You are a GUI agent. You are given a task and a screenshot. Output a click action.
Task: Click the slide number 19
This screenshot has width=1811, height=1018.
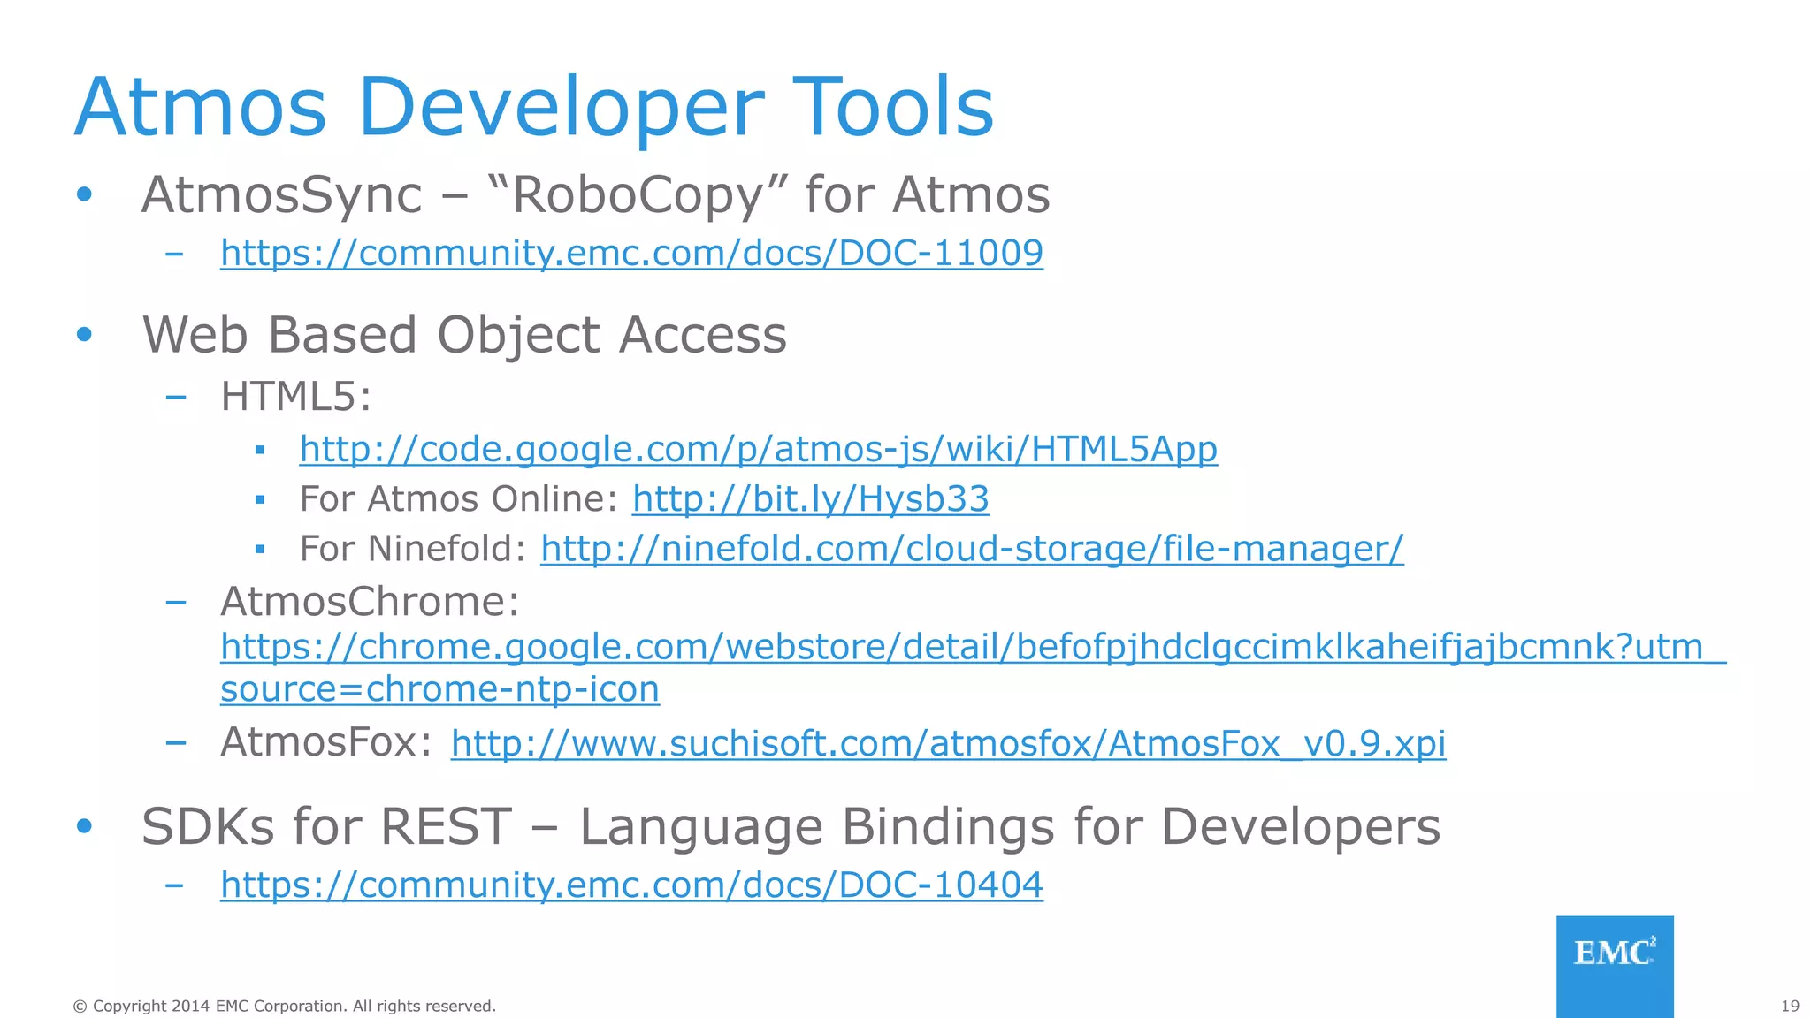[x=1790, y=1006]
